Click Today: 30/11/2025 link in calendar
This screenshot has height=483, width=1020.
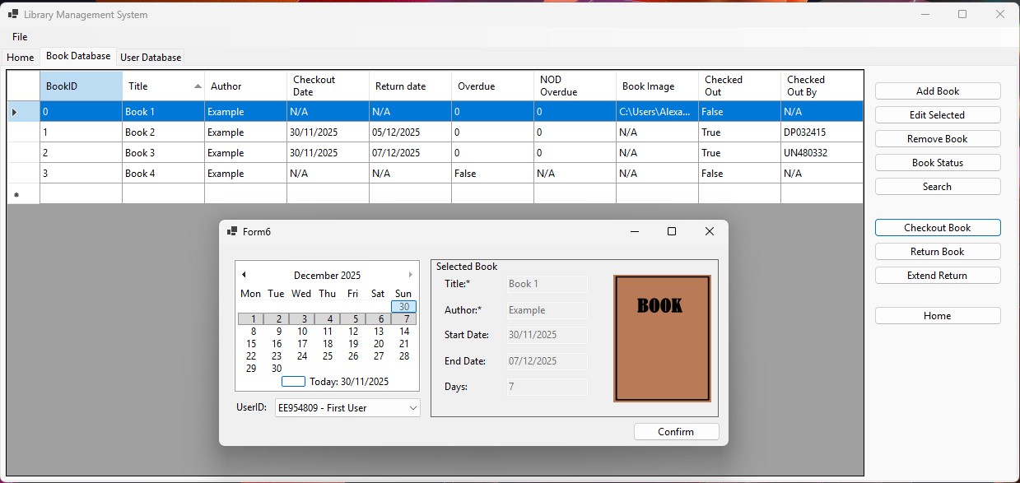click(349, 382)
